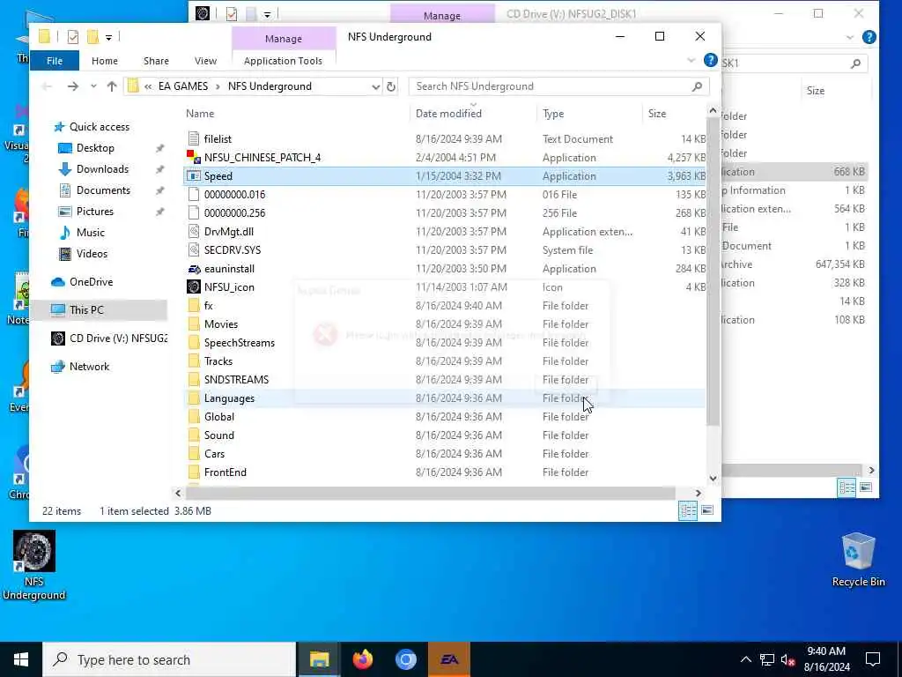The width and height of the screenshot is (902, 677).
Task: Click the Windows taskbar search box
Action: (x=169, y=659)
